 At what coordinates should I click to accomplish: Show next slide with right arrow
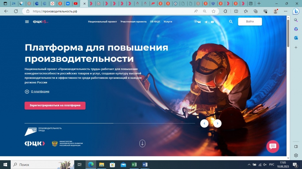pos(217,123)
